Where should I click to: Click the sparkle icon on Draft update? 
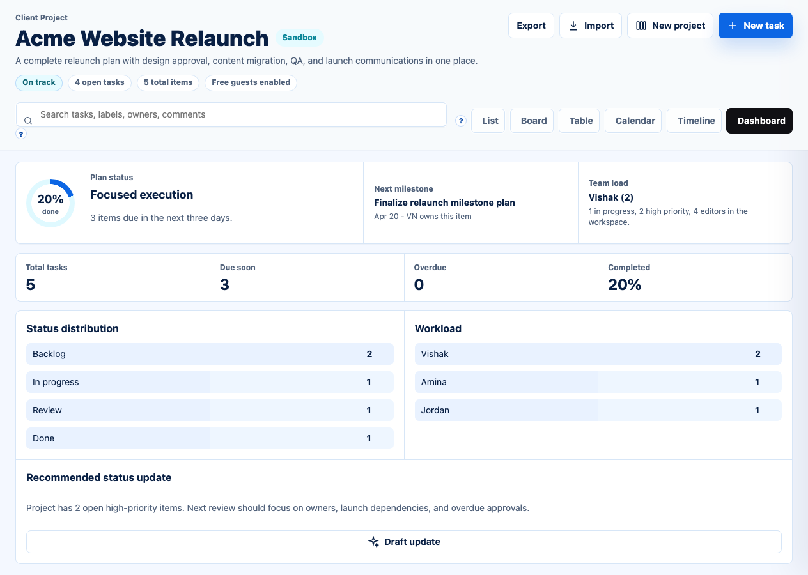pyautogui.click(x=374, y=542)
